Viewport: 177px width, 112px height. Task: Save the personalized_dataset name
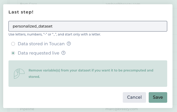[x=158, y=97]
